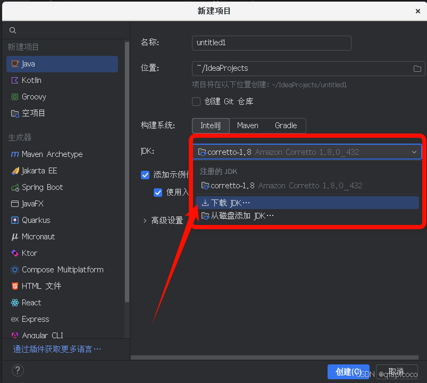The image size is (427, 383).
Task: Pick the Quarkus generator
Action: coord(62,220)
